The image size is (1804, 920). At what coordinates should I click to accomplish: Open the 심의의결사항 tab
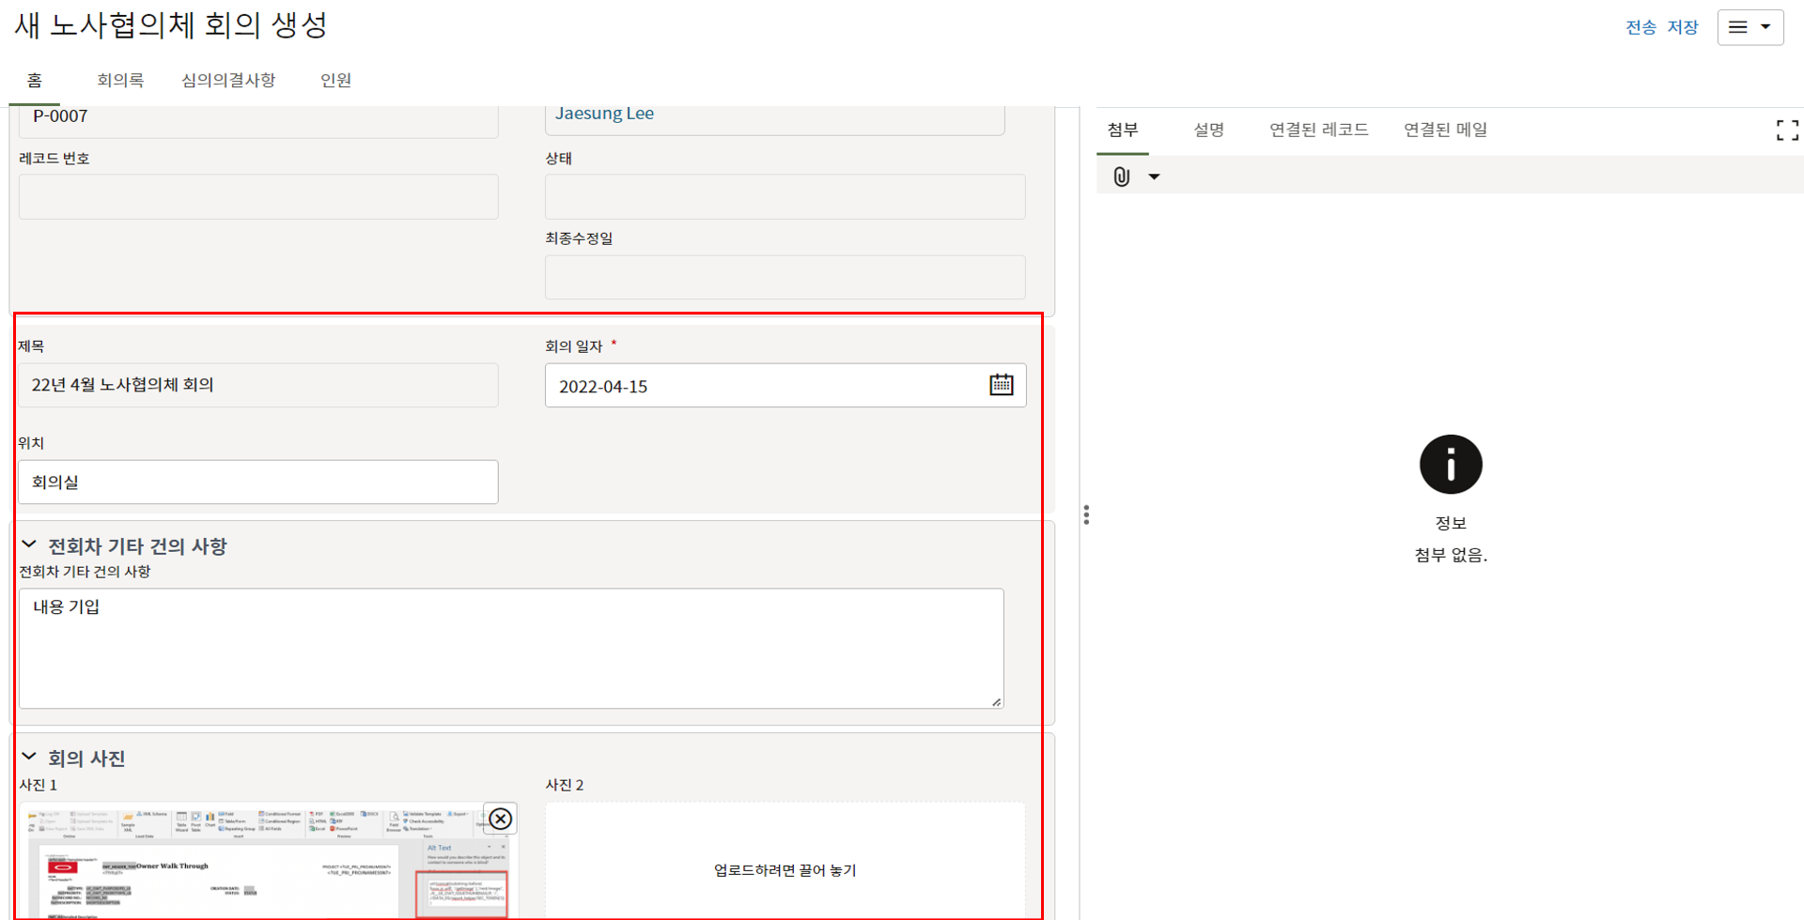228,81
